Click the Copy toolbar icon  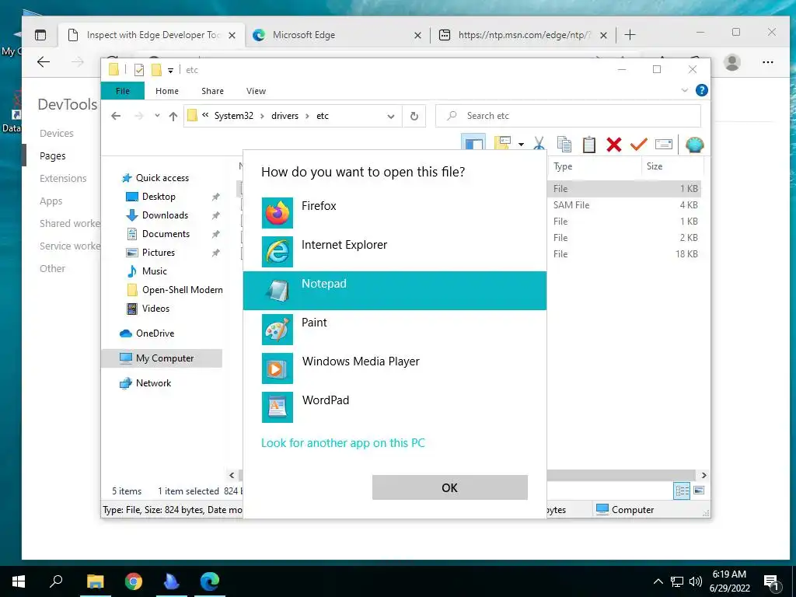(564, 144)
